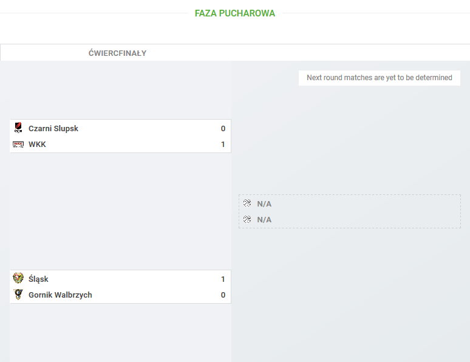
Task: Open the Czarni Slupsk team link
Action: (x=53, y=129)
